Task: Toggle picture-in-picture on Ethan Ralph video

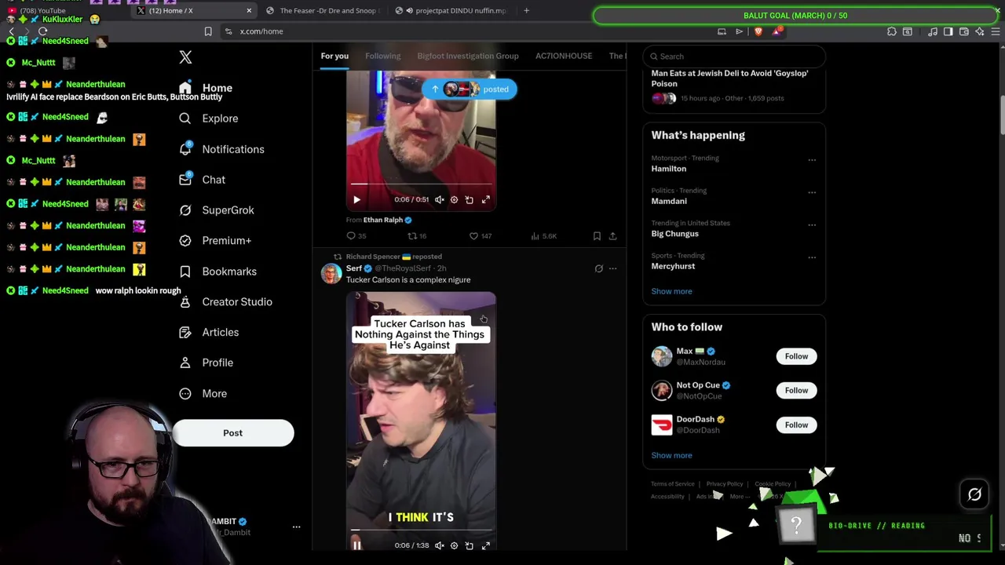Action: point(470,200)
